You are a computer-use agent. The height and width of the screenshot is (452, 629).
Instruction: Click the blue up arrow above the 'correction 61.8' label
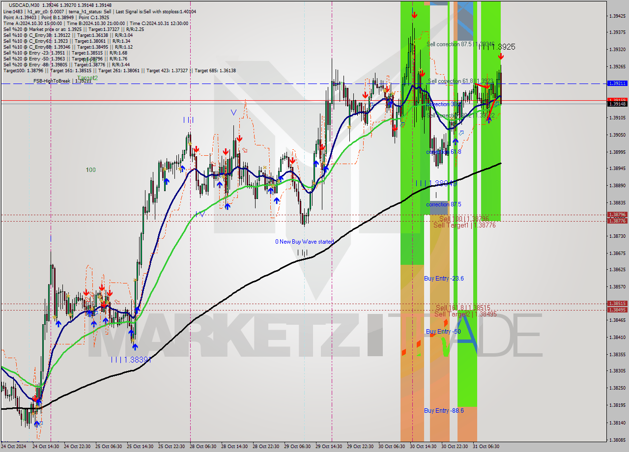pyautogui.click(x=456, y=141)
